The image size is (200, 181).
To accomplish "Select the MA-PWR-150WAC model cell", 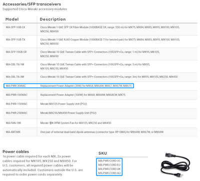I will [x=16, y=104].
